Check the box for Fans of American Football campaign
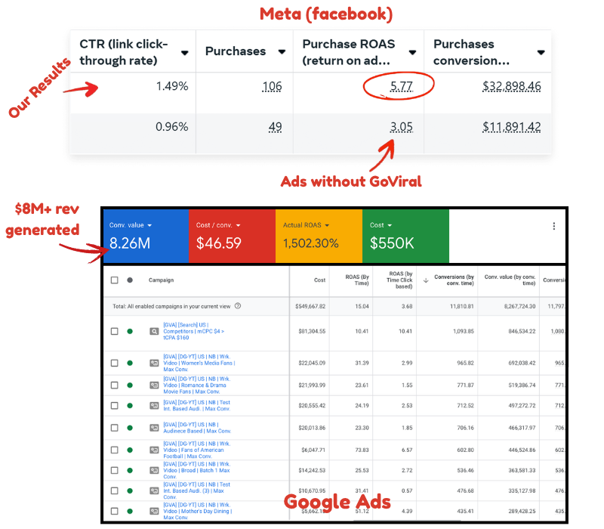604x529 pixels. [115, 450]
